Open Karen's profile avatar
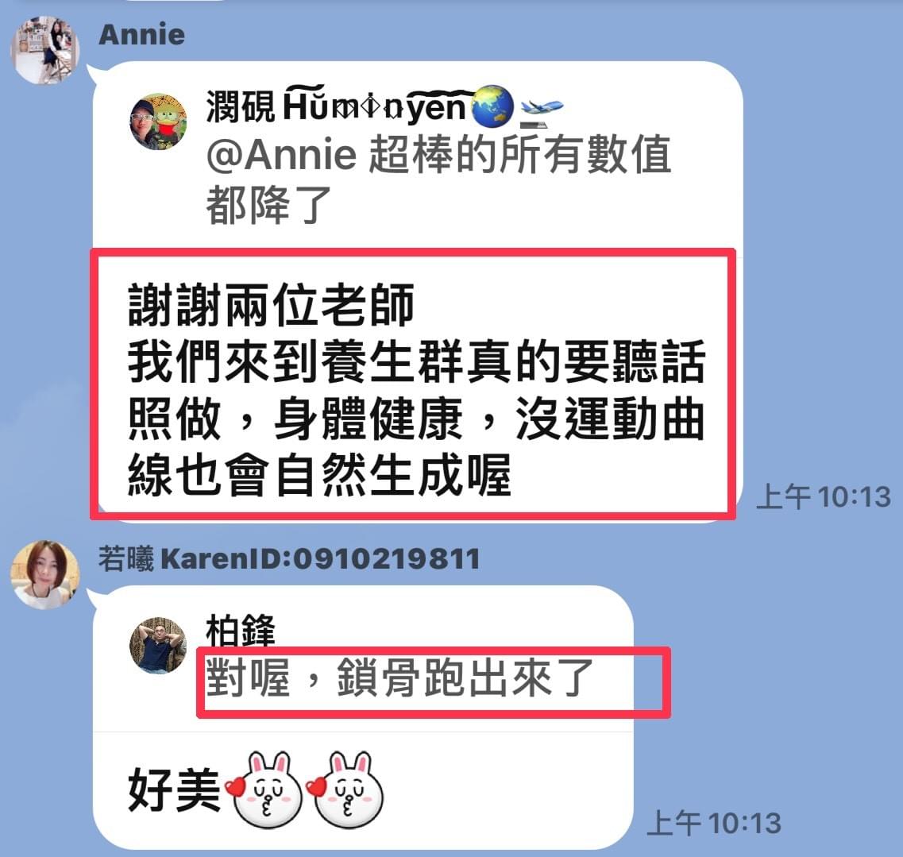Viewport: 903px width, 857px height. 45,574
